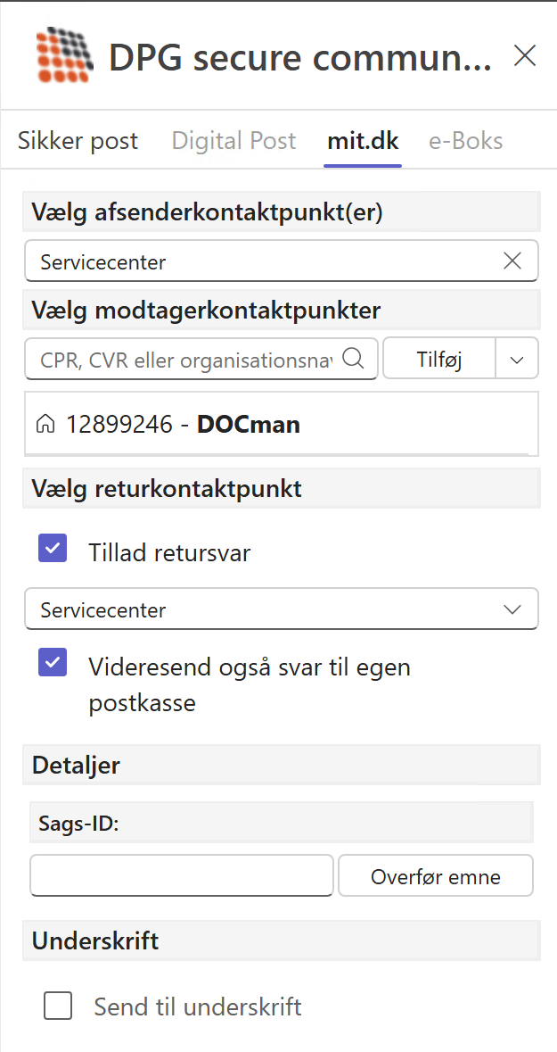The height and width of the screenshot is (1052, 557).
Task: Select the mit.dk tab
Action: coord(363,141)
